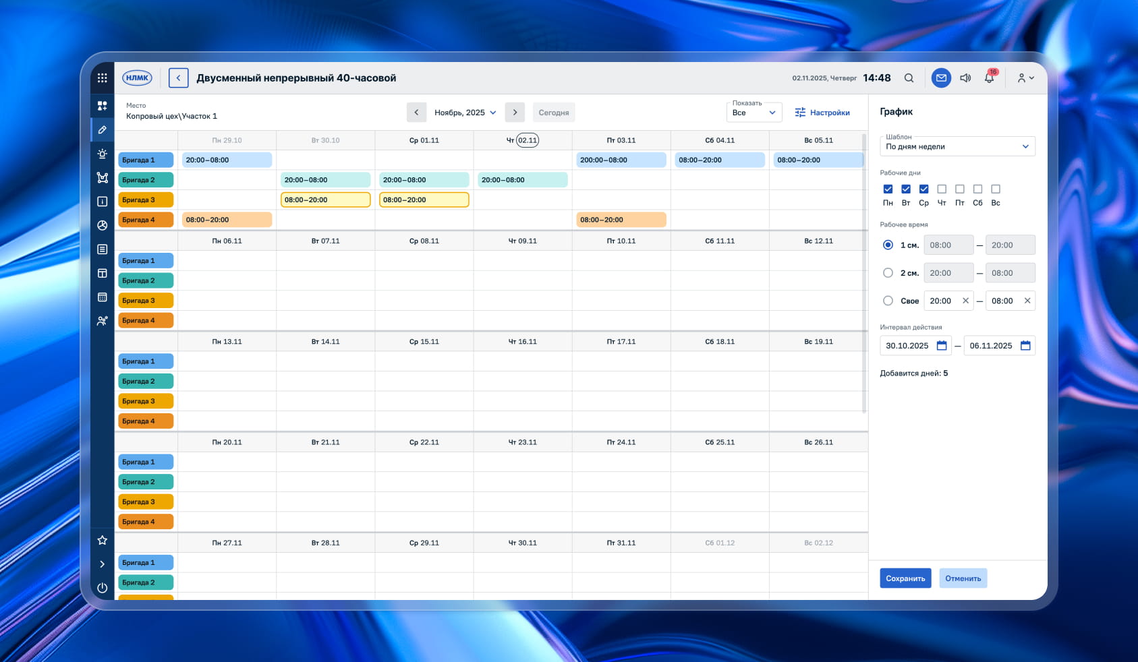The width and height of the screenshot is (1138, 662).
Task: Check the Вс working day checkbox
Action: pyautogui.click(x=996, y=189)
